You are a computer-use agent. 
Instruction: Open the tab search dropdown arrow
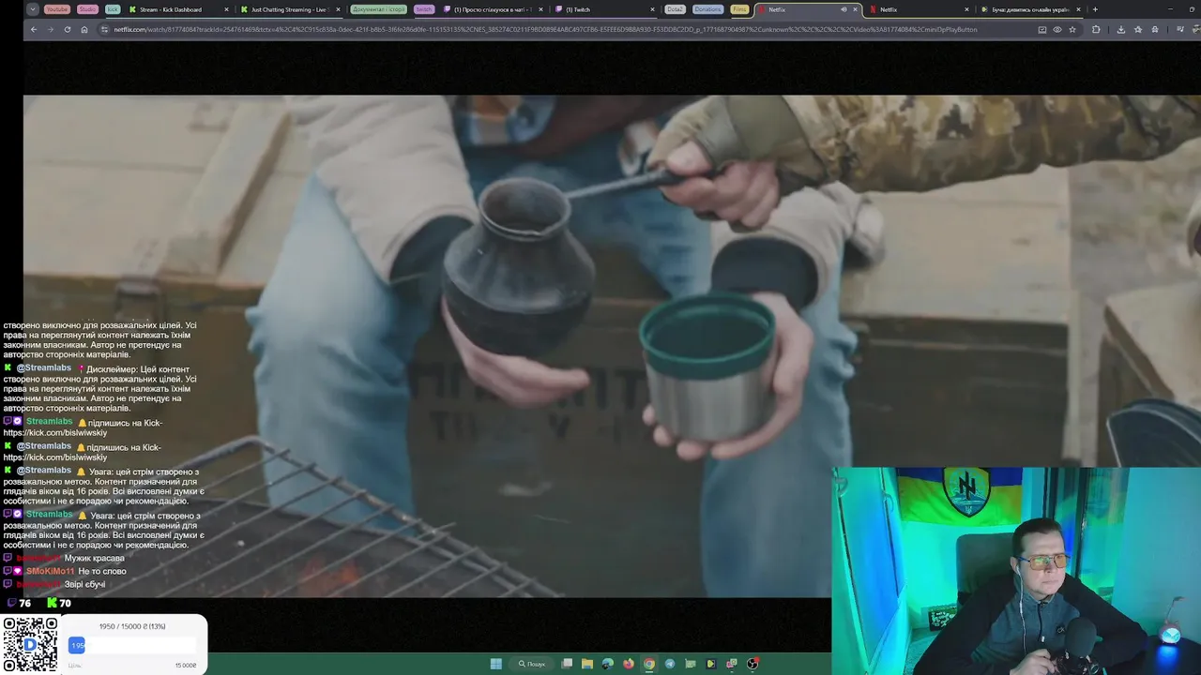(33, 9)
